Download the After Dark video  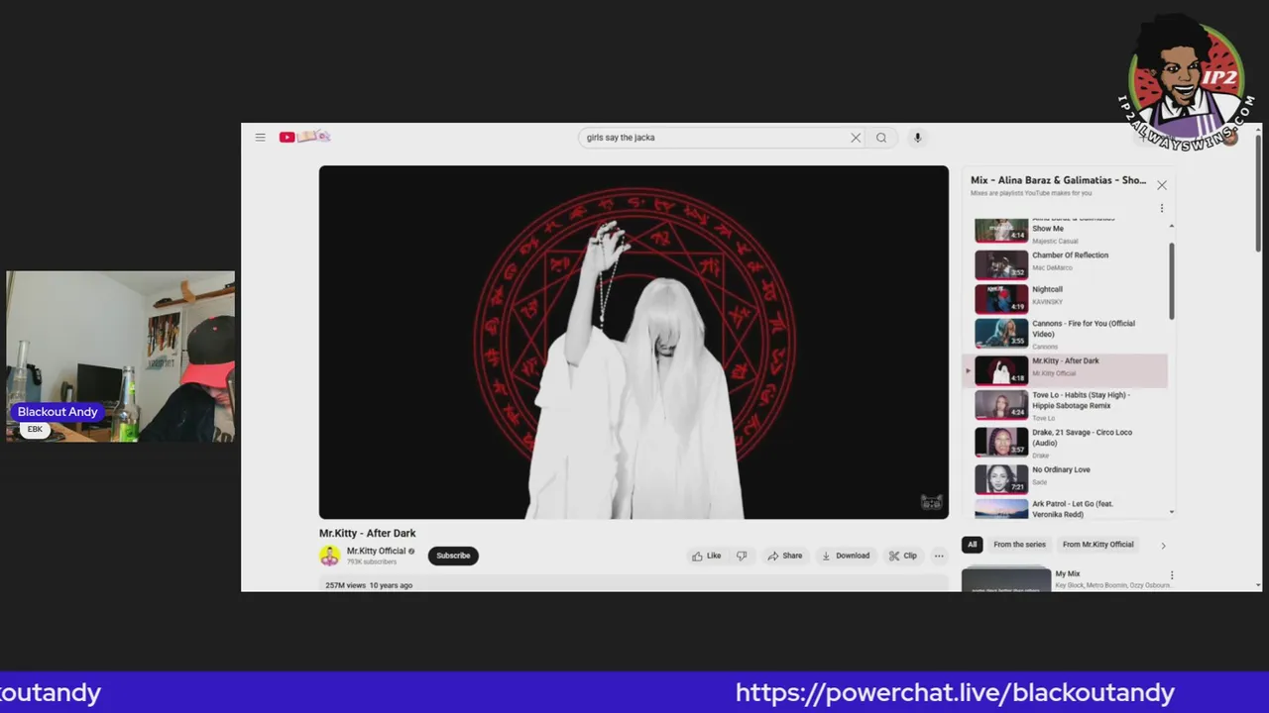tap(846, 556)
